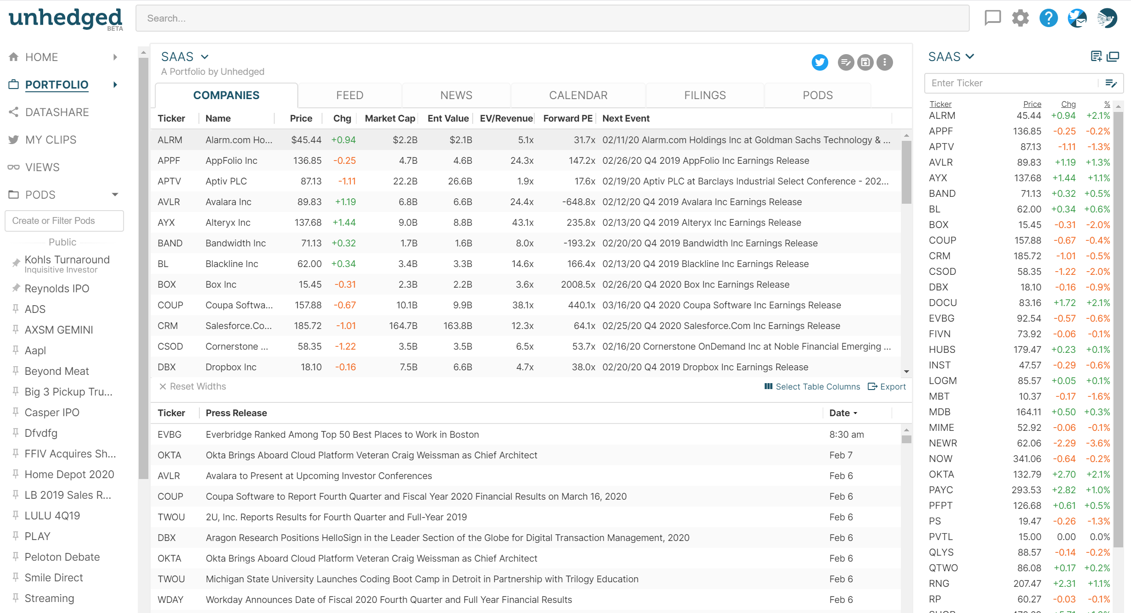The height and width of the screenshot is (613, 1131).
Task: Click the edit list icon in portfolio header
Action: pos(846,62)
